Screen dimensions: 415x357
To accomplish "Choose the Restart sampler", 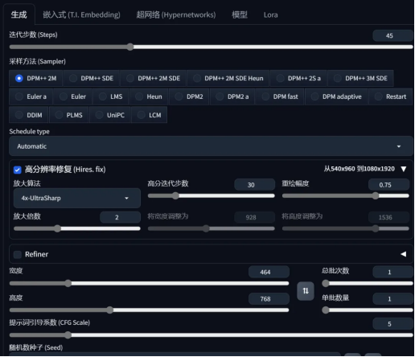I will pos(391,96).
